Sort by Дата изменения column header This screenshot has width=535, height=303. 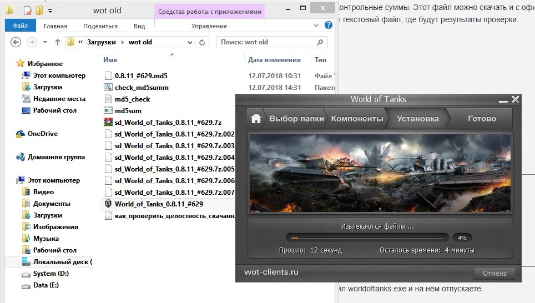pyautogui.click(x=274, y=60)
